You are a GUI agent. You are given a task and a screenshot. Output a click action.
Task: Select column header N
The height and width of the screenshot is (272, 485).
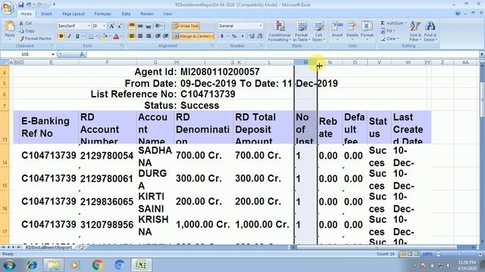coord(330,62)
